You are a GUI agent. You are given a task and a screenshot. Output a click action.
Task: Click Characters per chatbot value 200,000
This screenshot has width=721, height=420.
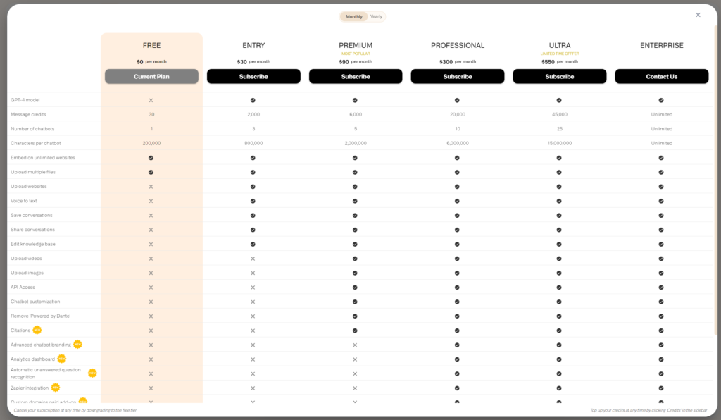point(152,144)
